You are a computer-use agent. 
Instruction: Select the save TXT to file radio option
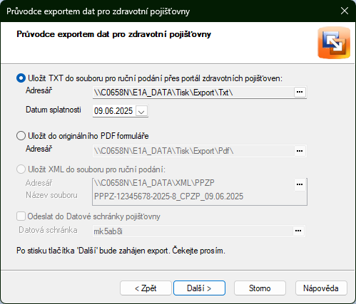click(x=21, y=78)
